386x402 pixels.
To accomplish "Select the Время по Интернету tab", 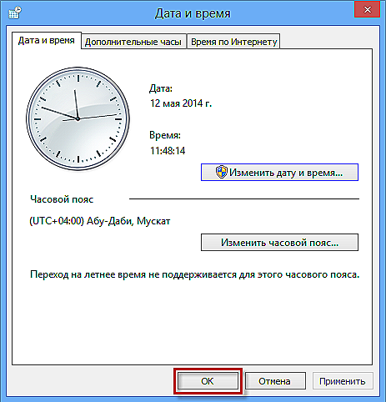I will 233,42.
